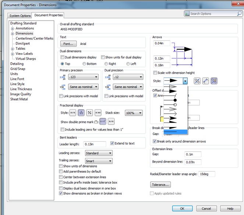Set arrows to inside placement icon
The image size is (244, 215).
206,81
